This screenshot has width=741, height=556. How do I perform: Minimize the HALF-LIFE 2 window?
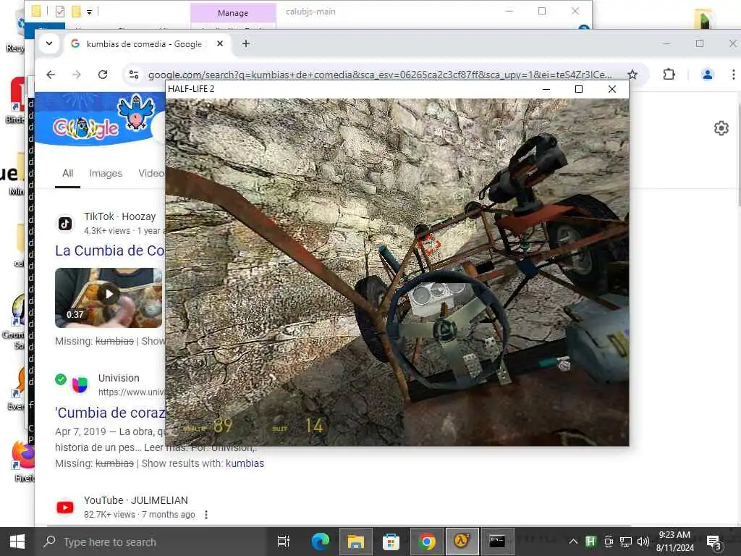pyautogui.click(x=546, y=89)
